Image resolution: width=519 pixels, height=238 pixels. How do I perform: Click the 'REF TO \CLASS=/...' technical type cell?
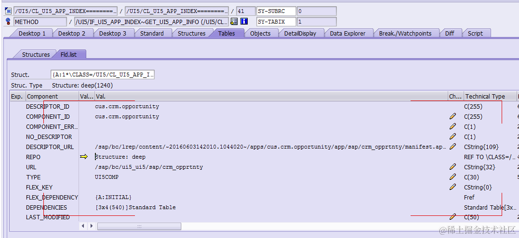[x=490, y=157]
